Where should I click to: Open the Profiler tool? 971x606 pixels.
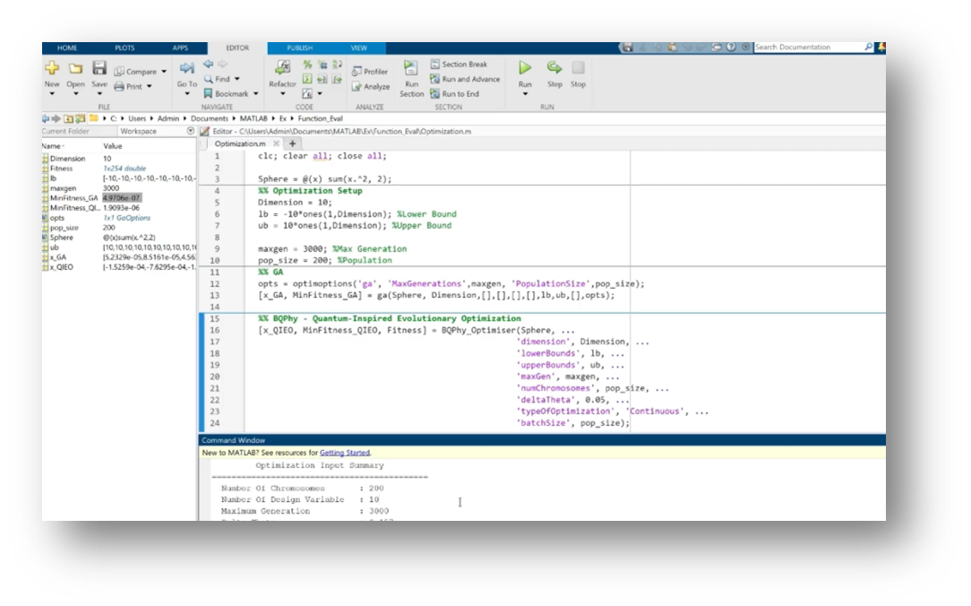tap(370, 72)
